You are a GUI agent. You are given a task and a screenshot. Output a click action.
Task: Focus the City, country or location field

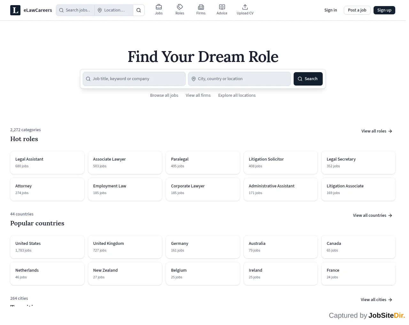coord(239,79)
